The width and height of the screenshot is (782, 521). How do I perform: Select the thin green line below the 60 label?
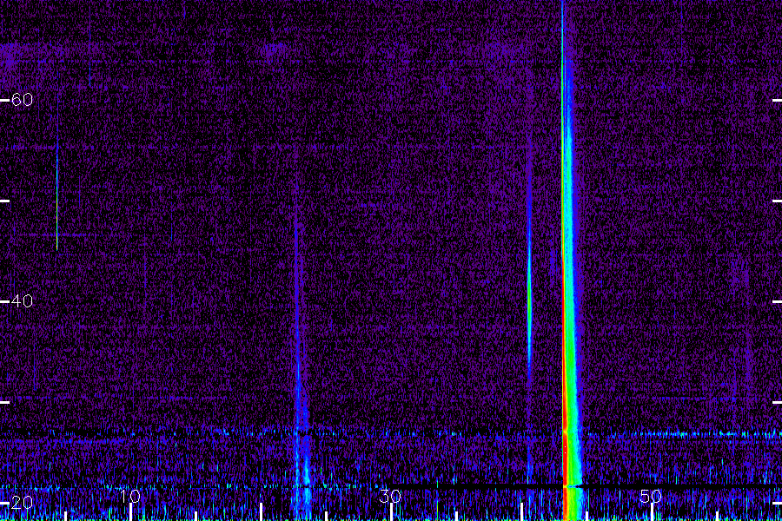(56, 200)
